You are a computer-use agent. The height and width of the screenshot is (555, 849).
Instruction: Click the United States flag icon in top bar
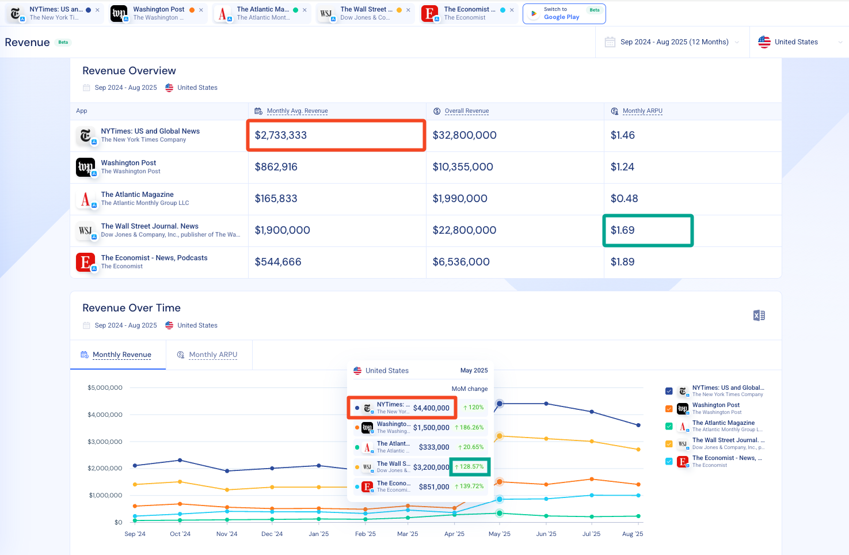pos(764,42)
